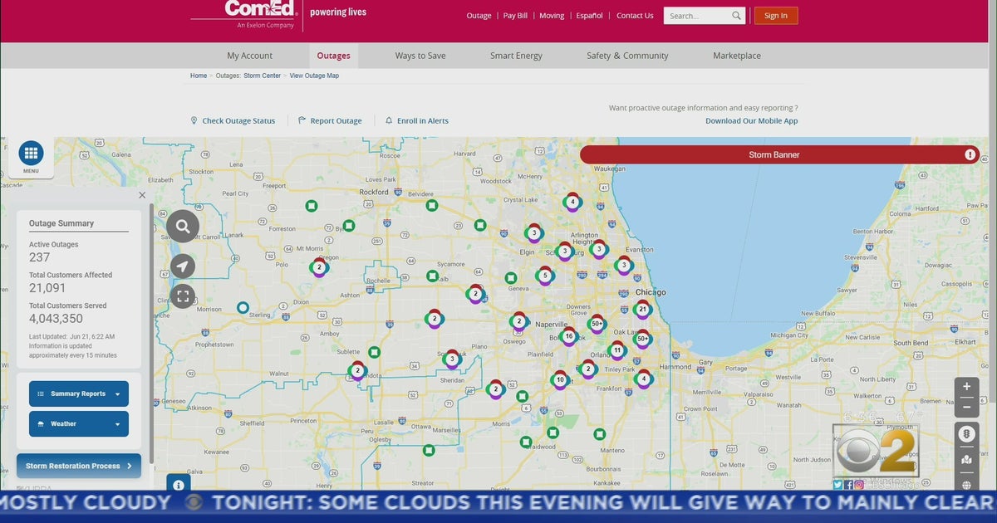This screenshot has width=997, height=523.
Task: Go to Home in breadcrumb
Action: [199, 76]
